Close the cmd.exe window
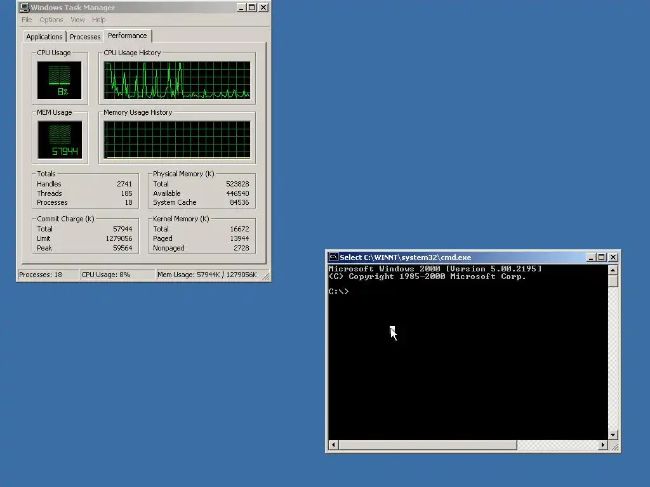Image resolution: width=650 pixels, height=487 pixels. 613,257
